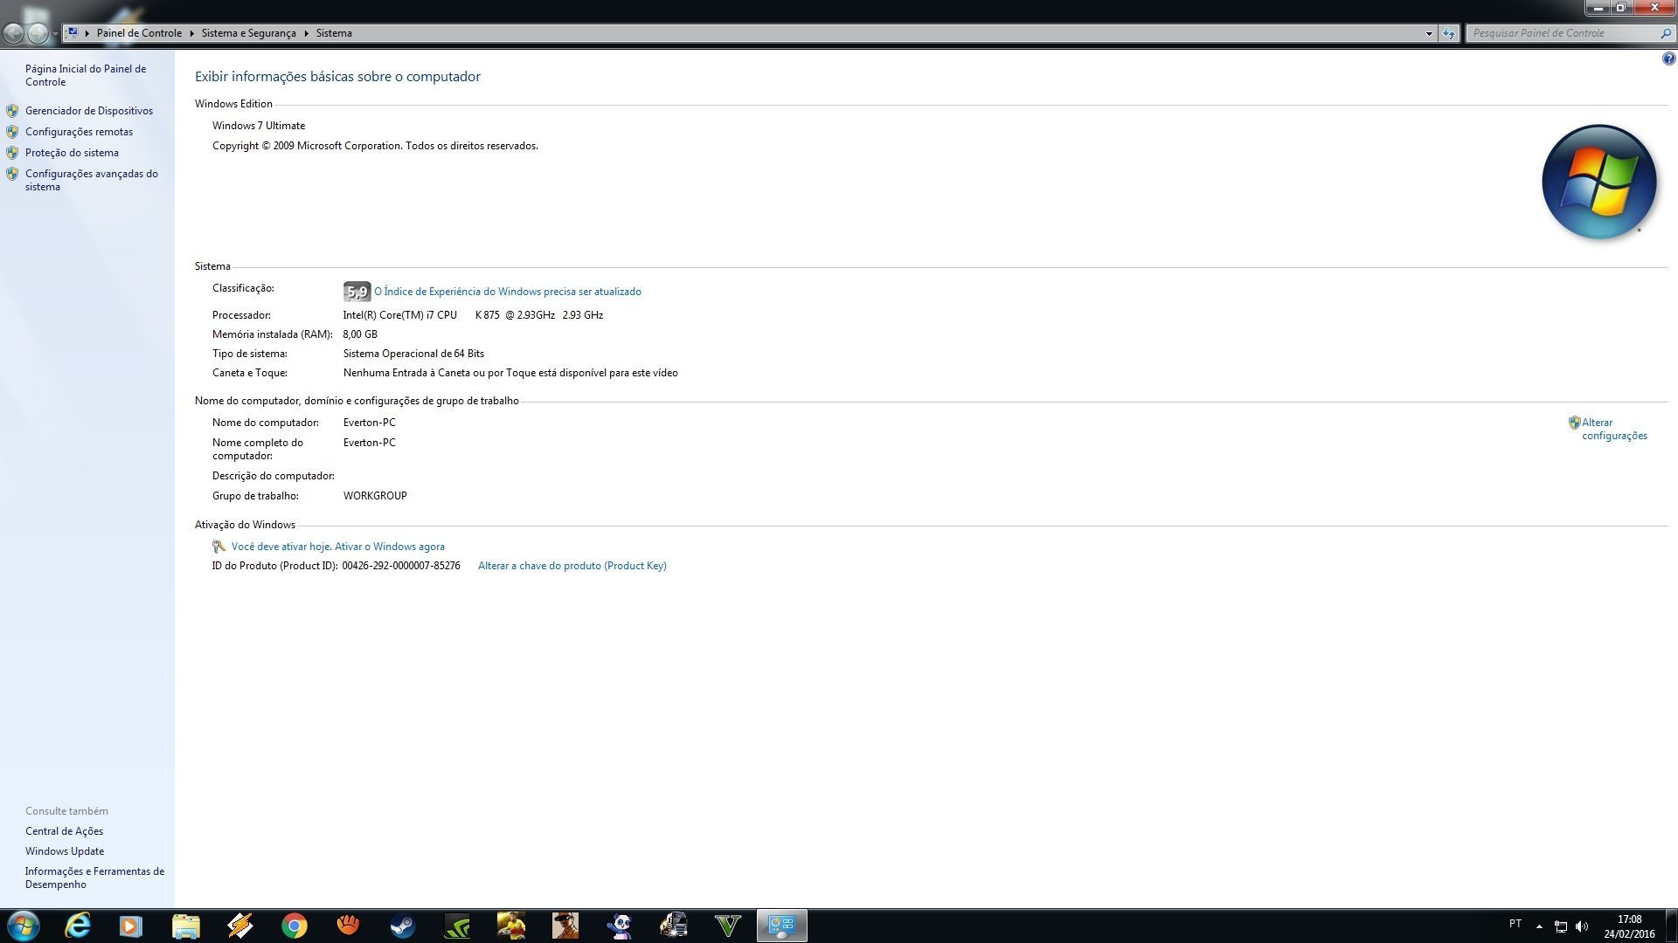The image size is (1678, 943).
Task: Click the Forward navigation arrow
Action: pyautogui.click(x=38, y=33)
